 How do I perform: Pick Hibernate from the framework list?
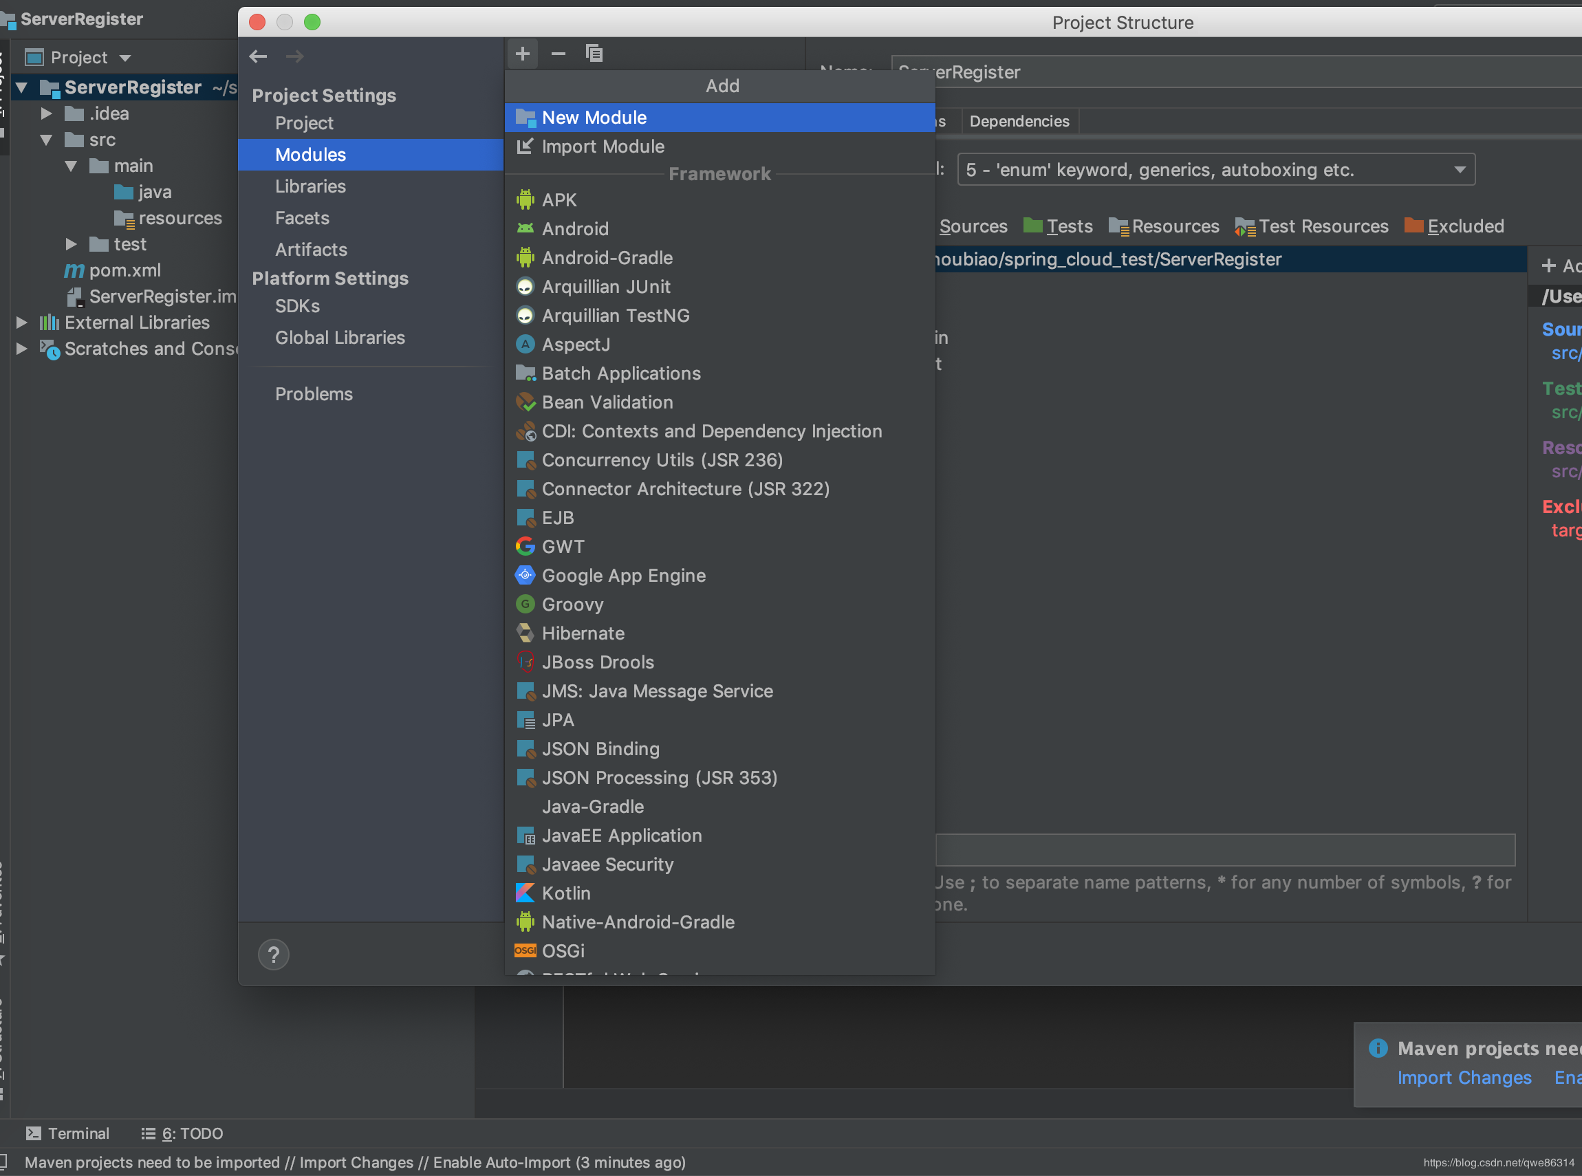tap(583, 633)
